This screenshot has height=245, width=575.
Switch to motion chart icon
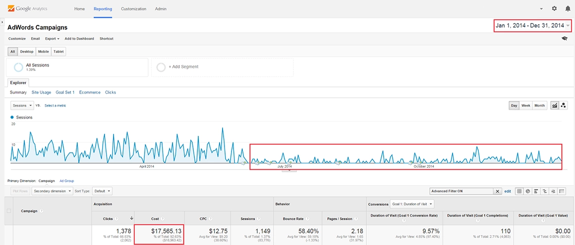coord(564,105)
